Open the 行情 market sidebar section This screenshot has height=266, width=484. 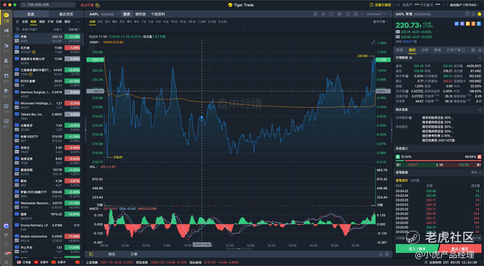(x=6, y=33)
